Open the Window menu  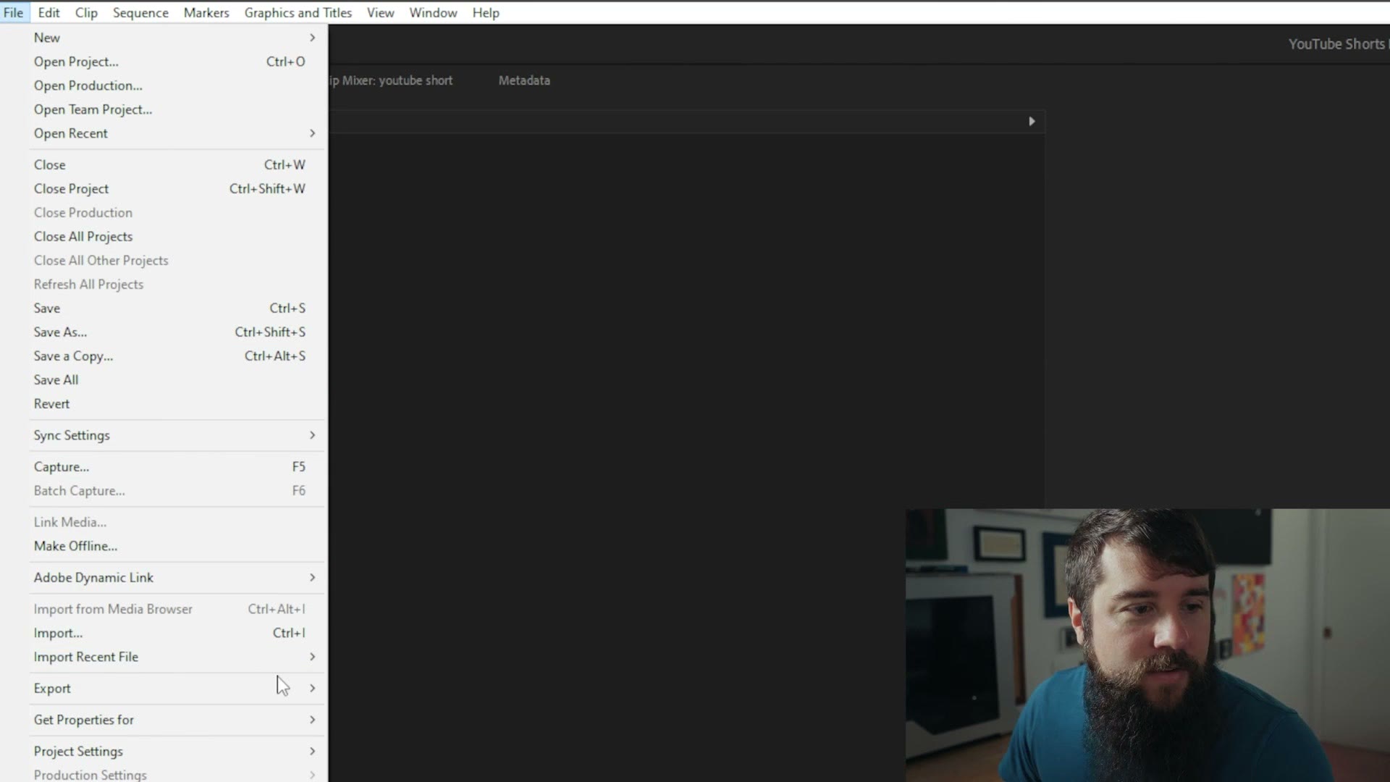[x=433, y=12]
